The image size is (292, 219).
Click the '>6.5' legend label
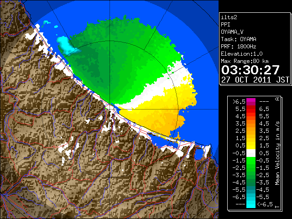239,102
